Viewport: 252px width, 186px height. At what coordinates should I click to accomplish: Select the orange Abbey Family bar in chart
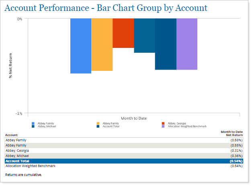pyautogui.click(x=102, y=45)
